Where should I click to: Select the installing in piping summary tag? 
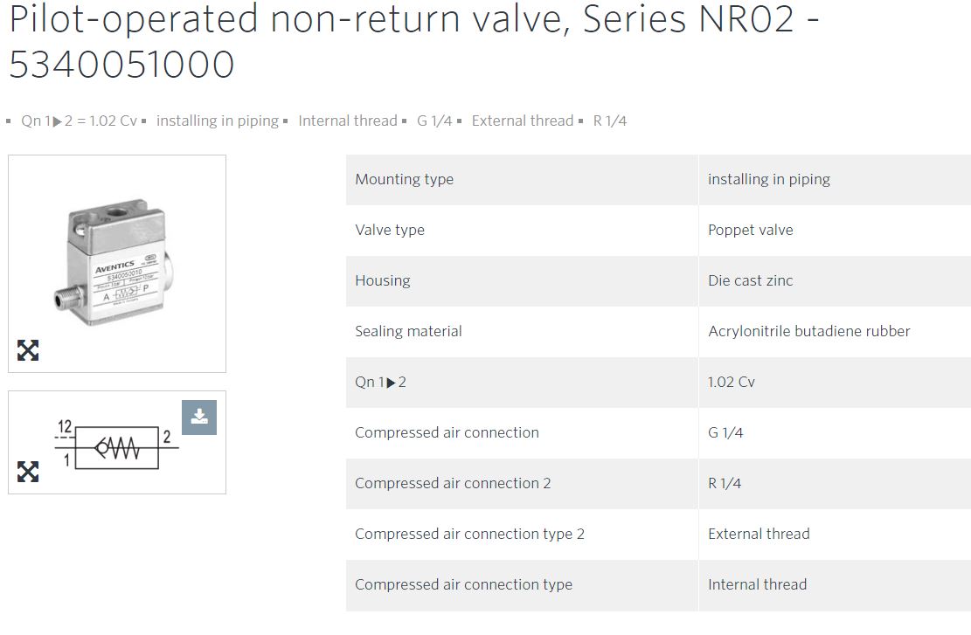[x=218, y=121]
